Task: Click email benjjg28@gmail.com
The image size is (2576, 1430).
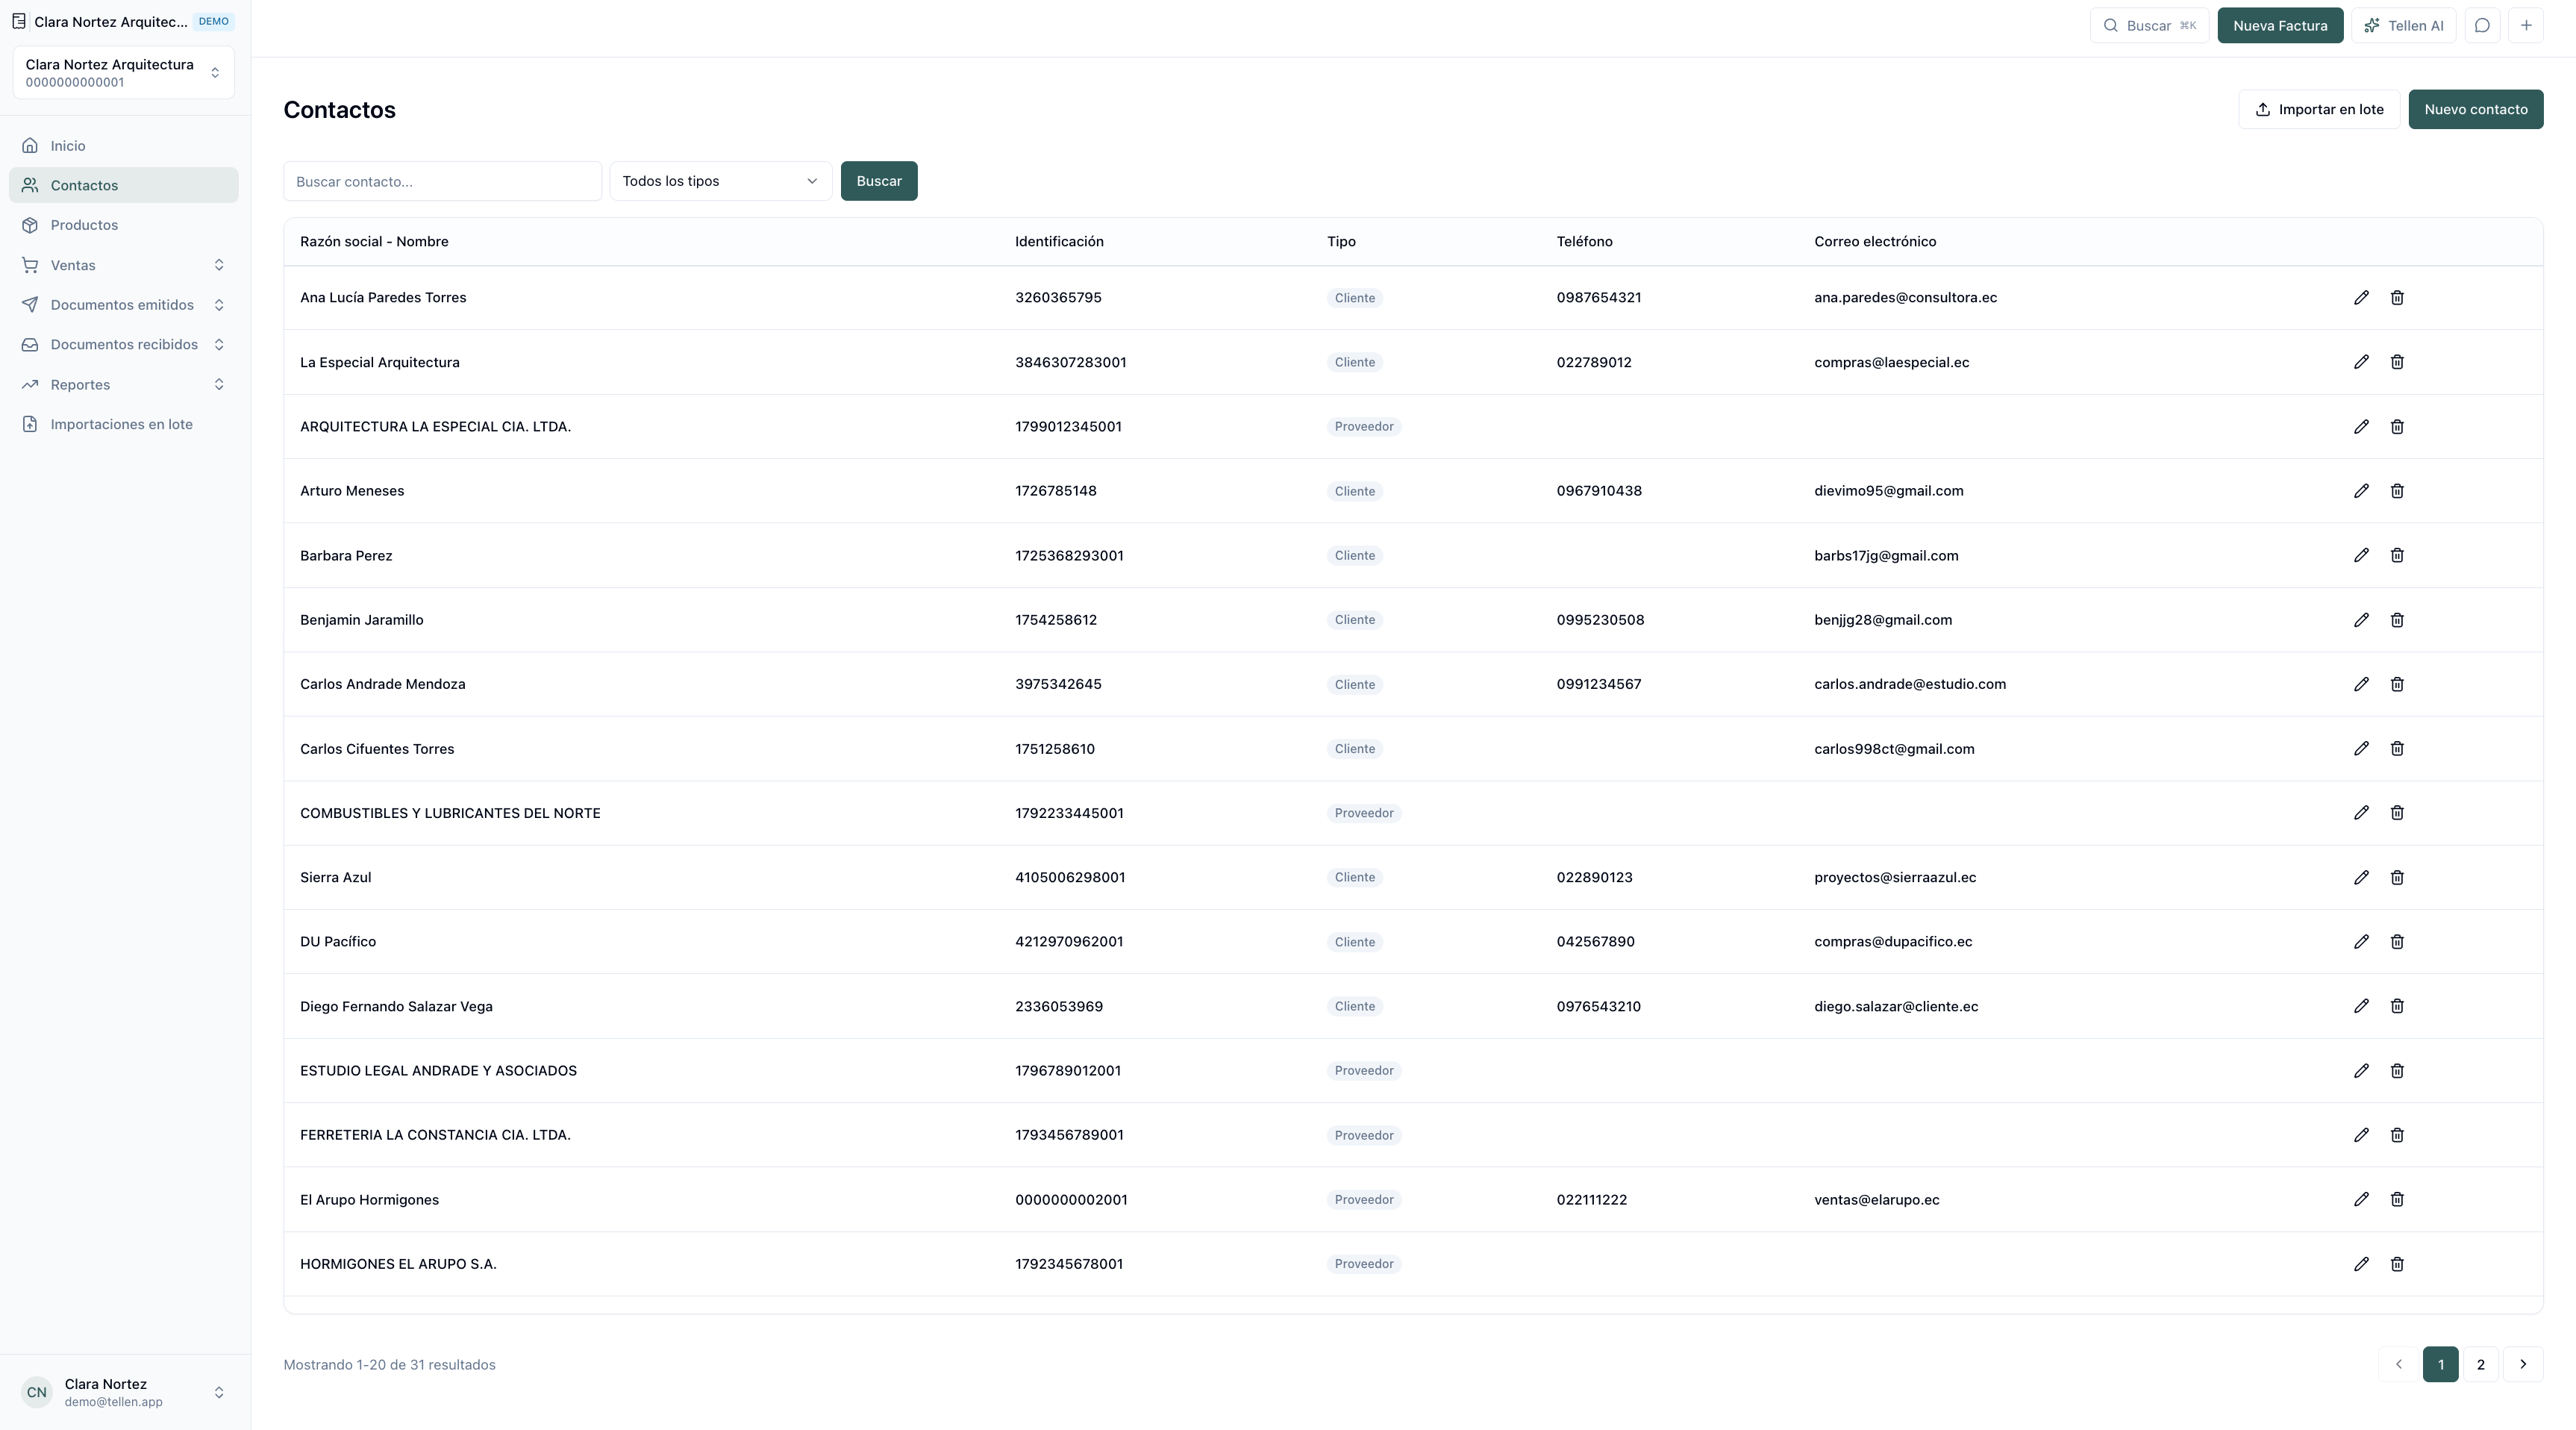Action: (1883, 620)
